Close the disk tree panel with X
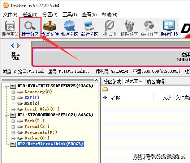190x163 pixels. click(96, 80)
